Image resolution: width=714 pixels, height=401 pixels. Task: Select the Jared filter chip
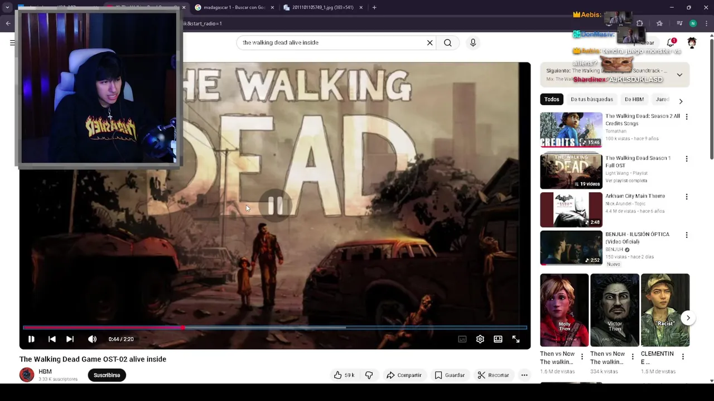click(662, 99)
